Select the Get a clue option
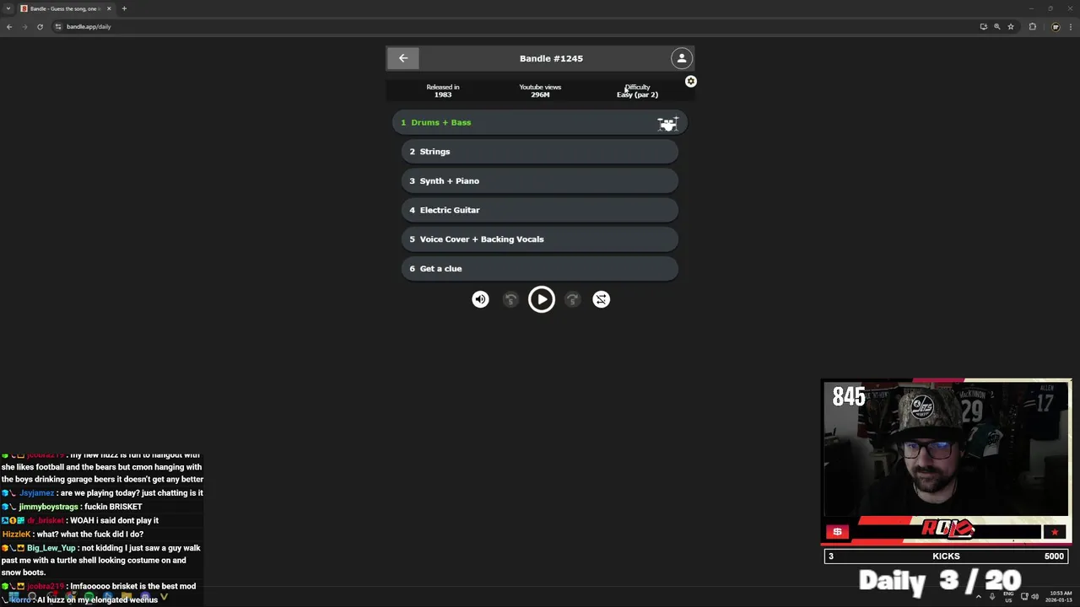This screenshot has width=1080, height=607. point(540,269)
